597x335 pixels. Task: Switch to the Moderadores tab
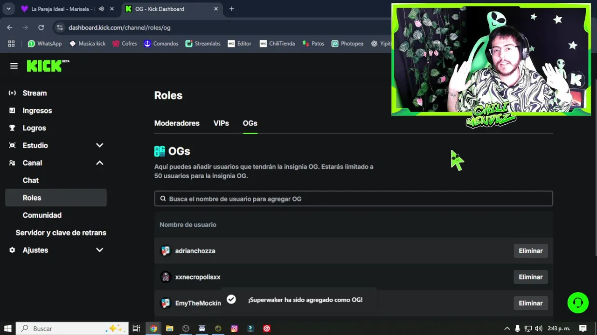(x=177, y=123)
